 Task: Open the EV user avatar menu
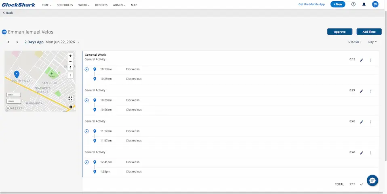click(375, 4)
